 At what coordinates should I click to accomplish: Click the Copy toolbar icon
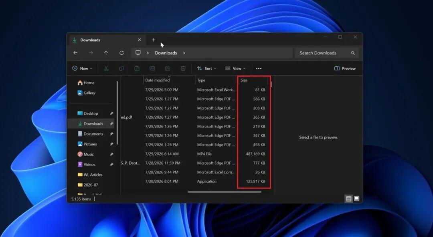pyautogui.click(x=121, y=68)
